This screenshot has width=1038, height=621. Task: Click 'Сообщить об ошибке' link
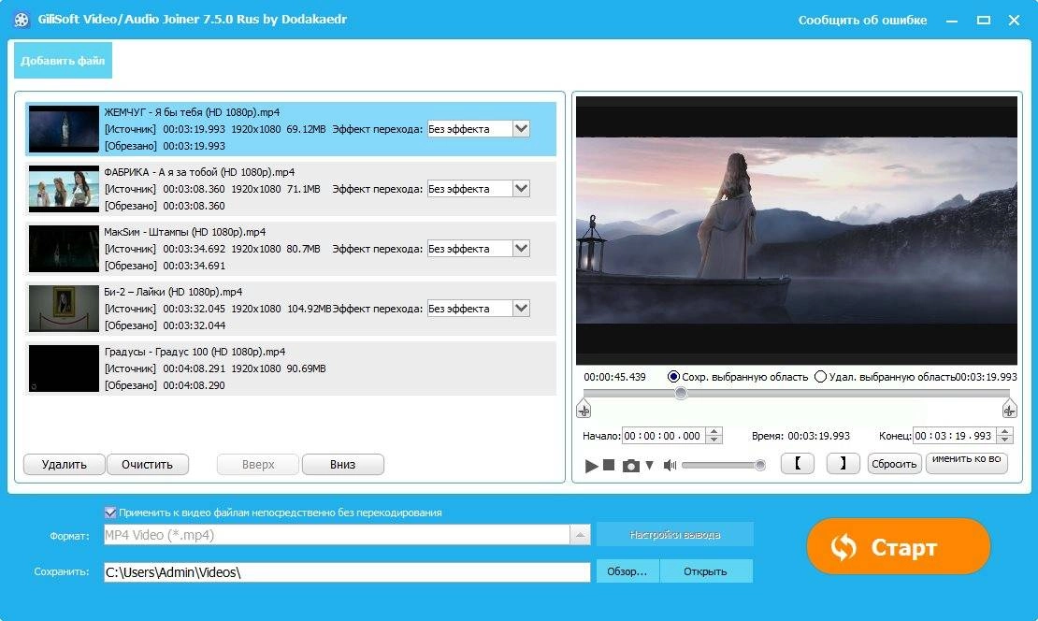(x=862, y=20)
